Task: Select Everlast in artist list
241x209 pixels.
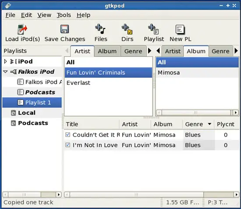Action: pyautogui.click(x=108, y=83)
